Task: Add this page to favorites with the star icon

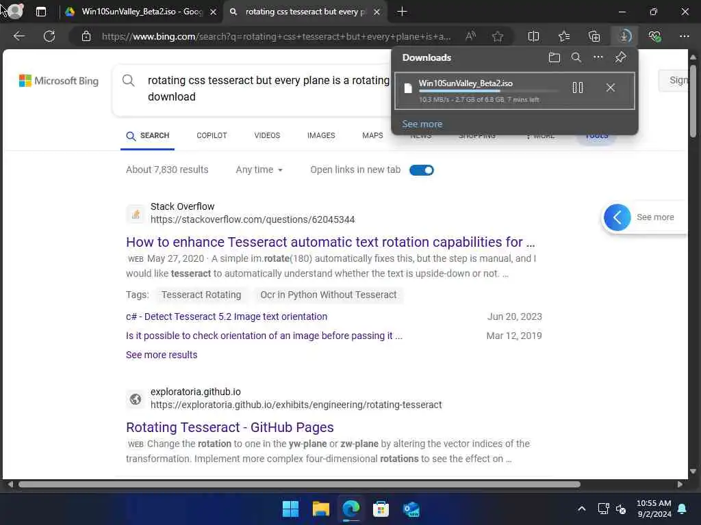Action: (497, 36)
